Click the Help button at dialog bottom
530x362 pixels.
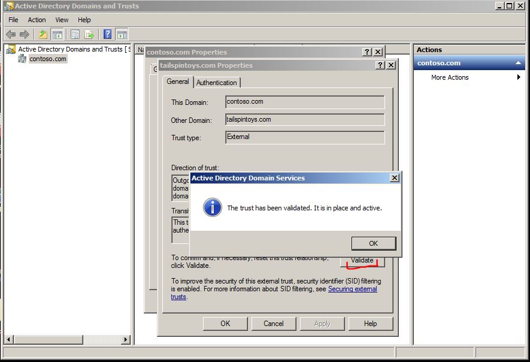point(371,324)
